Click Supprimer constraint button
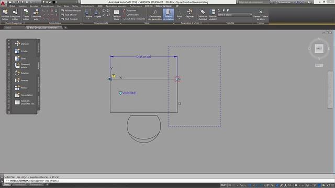 coord(129,10)
